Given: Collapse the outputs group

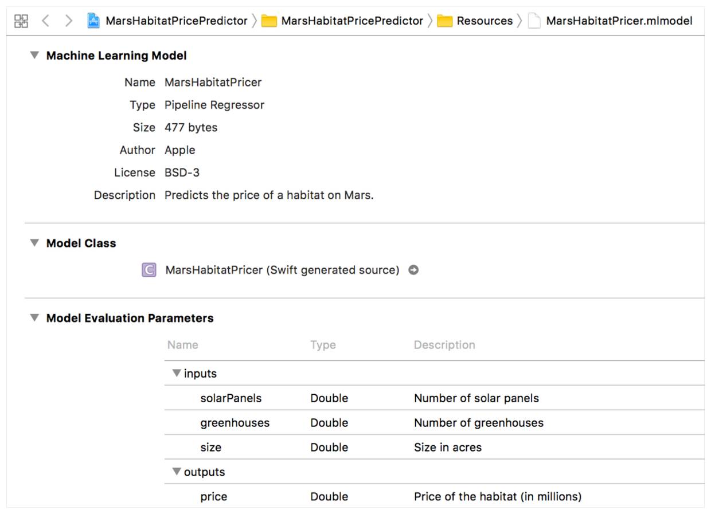Looking at the screenshot, I should point(177,472).
